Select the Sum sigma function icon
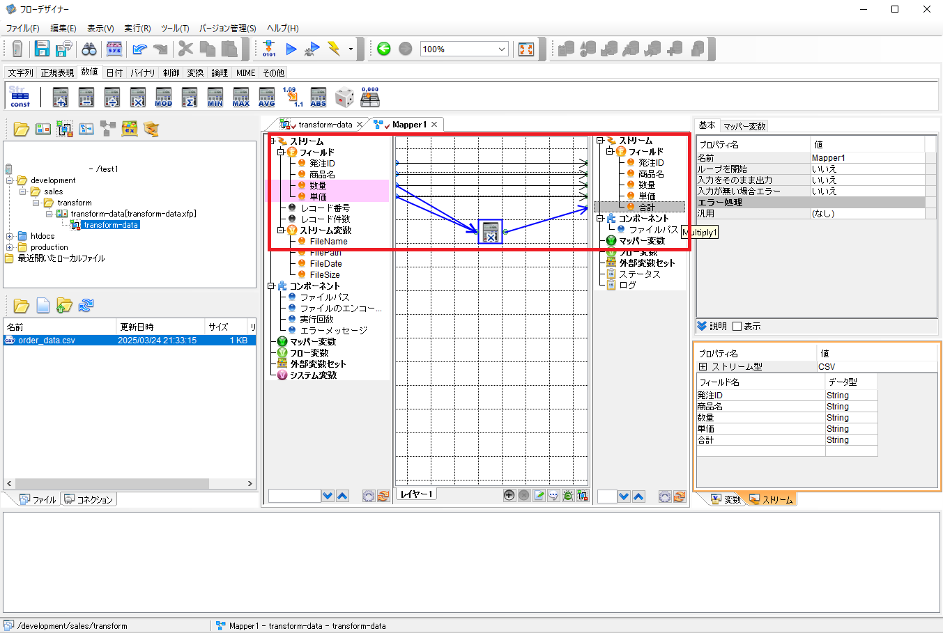The image size is (943, 633). coord(189,97)
